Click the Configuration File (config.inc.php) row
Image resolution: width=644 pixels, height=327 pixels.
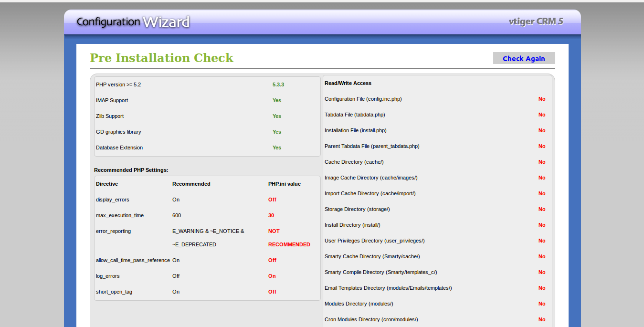437,99
